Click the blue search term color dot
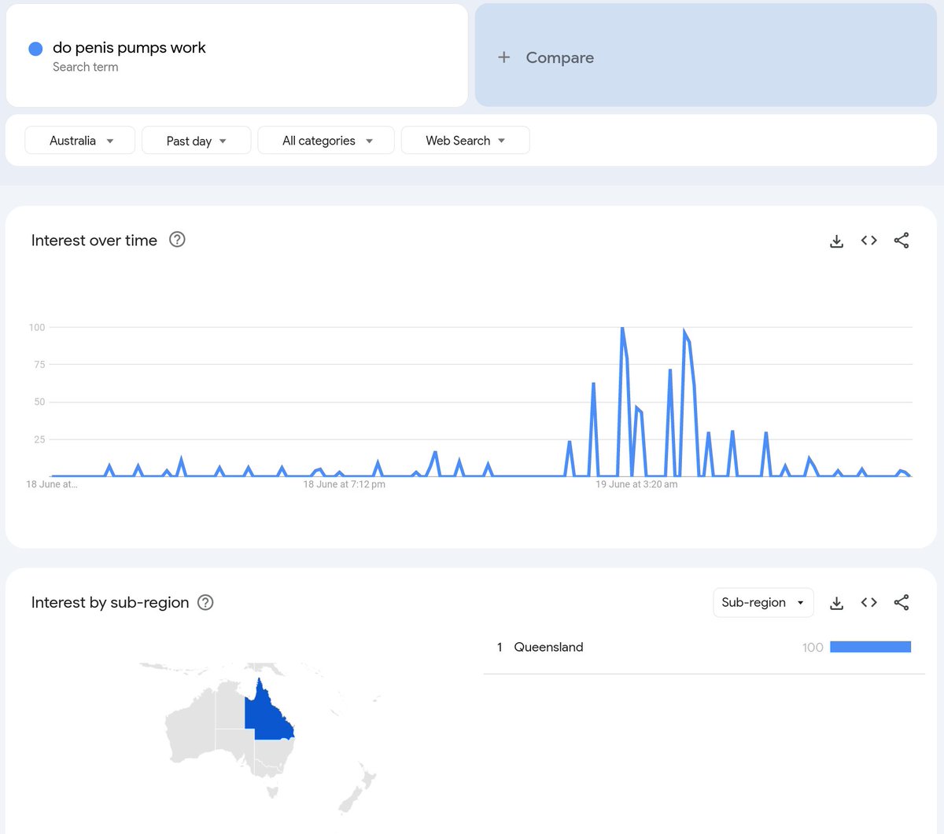The width and height of the screenshot is (944, 834). (x=35, y=49)
